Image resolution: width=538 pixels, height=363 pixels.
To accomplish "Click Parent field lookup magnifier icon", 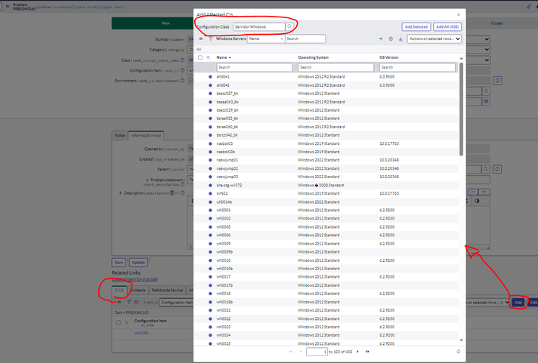I will click(486, 169).
